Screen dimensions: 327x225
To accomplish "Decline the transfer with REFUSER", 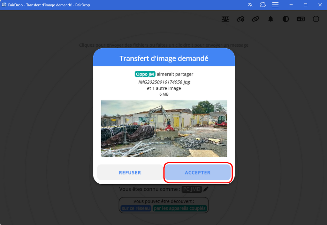I will 130,173.
